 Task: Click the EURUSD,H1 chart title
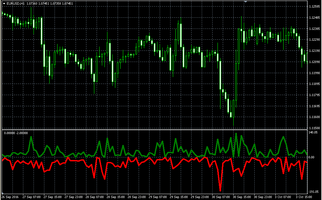(15, 4)
